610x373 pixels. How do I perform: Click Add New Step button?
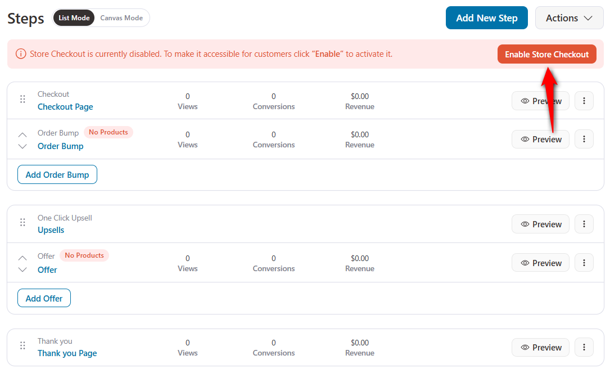(486, 18)
